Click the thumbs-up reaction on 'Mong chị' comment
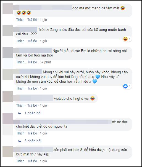This screenshot has height=167, width=142. point(125,86)
